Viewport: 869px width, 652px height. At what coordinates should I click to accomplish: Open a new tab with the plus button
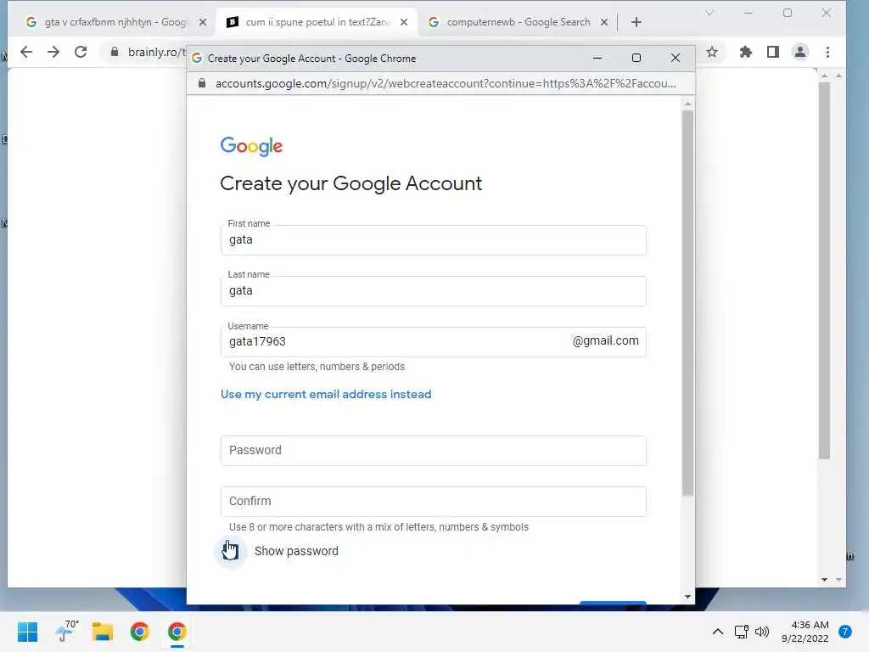[636, 22]
